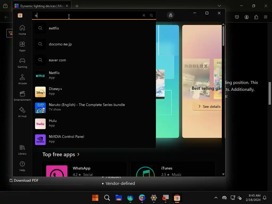Click the search magnifier button
The width and height of the screenshot is (272, 204).
coord(151,15)
